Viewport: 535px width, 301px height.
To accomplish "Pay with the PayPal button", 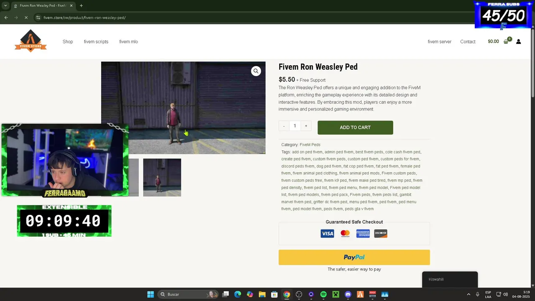I will [354, 257].
